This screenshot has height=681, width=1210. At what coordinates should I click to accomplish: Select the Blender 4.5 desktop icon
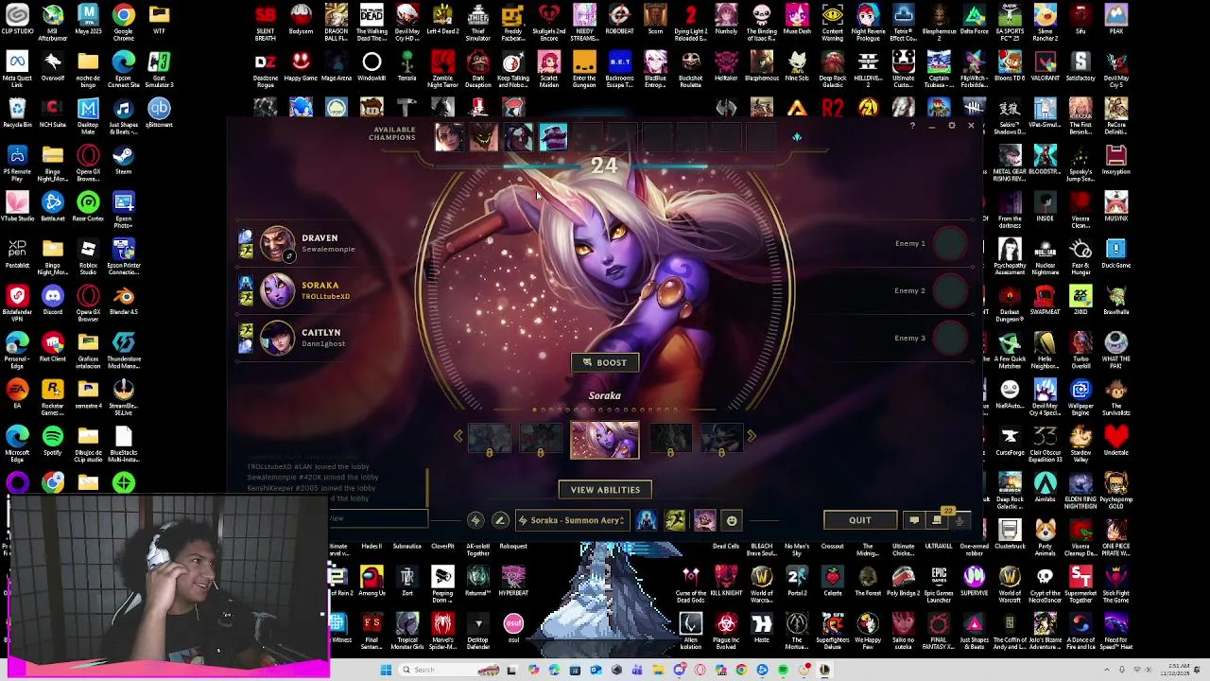[x=124, y=300]
